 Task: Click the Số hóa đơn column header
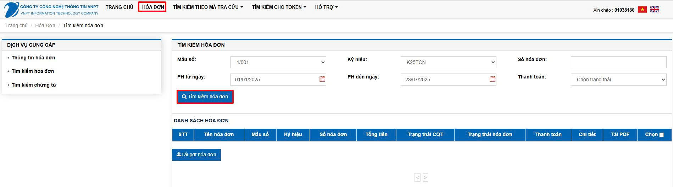coord(333,135)
